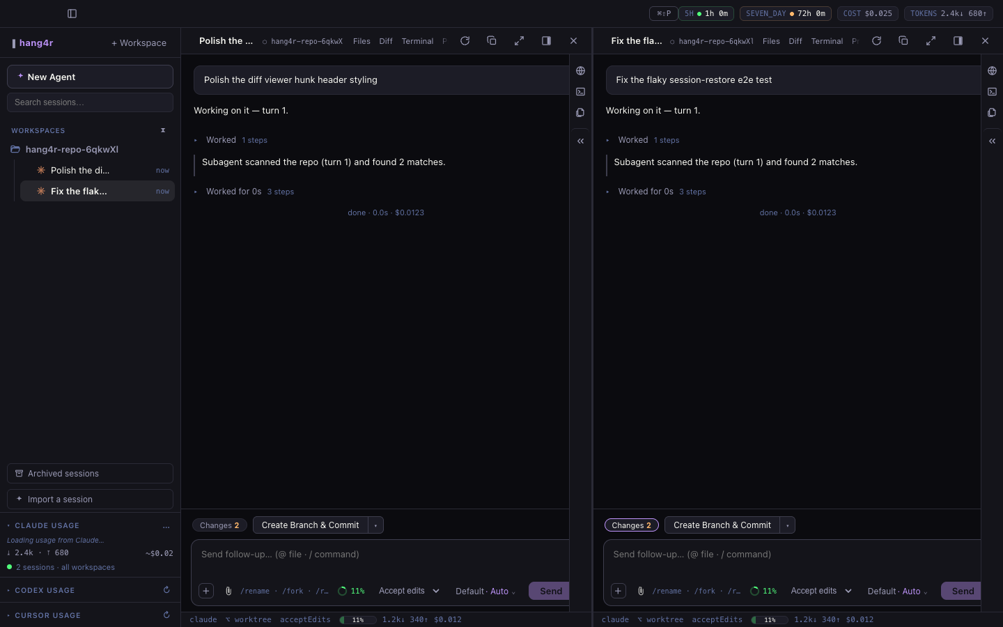1003x627 pixels.
Task: Expand Worked 1 steps in right pane
Action: [x=642, y=140]
